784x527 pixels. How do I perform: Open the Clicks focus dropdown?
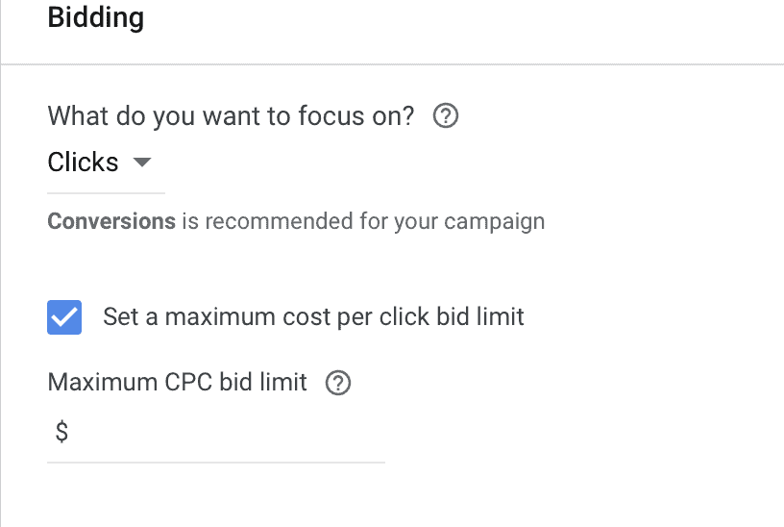pyautogui.click(x=106, y=163)
